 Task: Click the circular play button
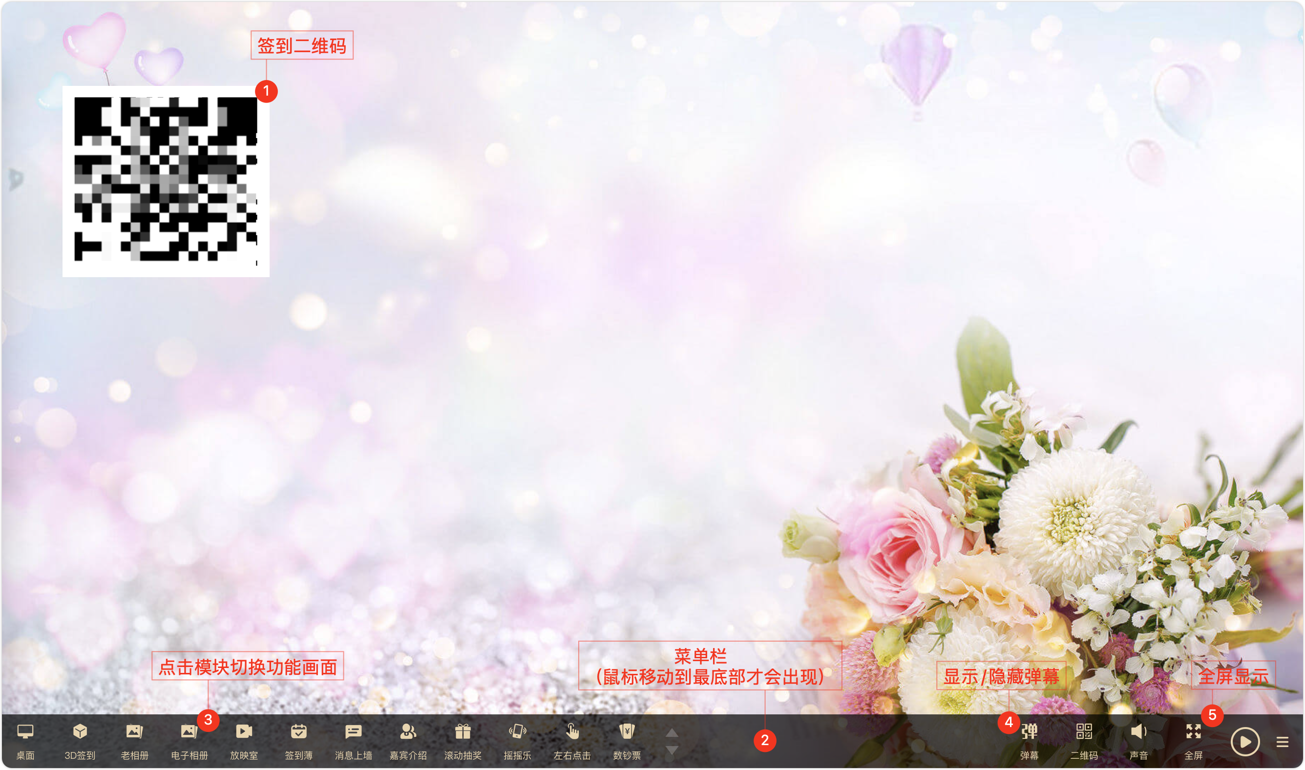click(x=1245, y=742)
